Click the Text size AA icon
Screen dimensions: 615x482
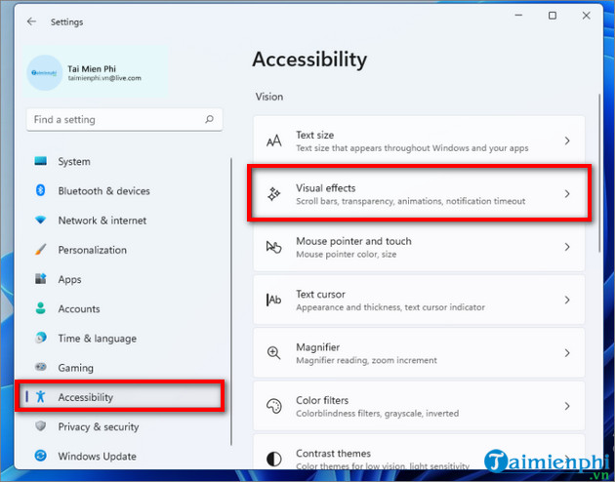click(273, 141)
